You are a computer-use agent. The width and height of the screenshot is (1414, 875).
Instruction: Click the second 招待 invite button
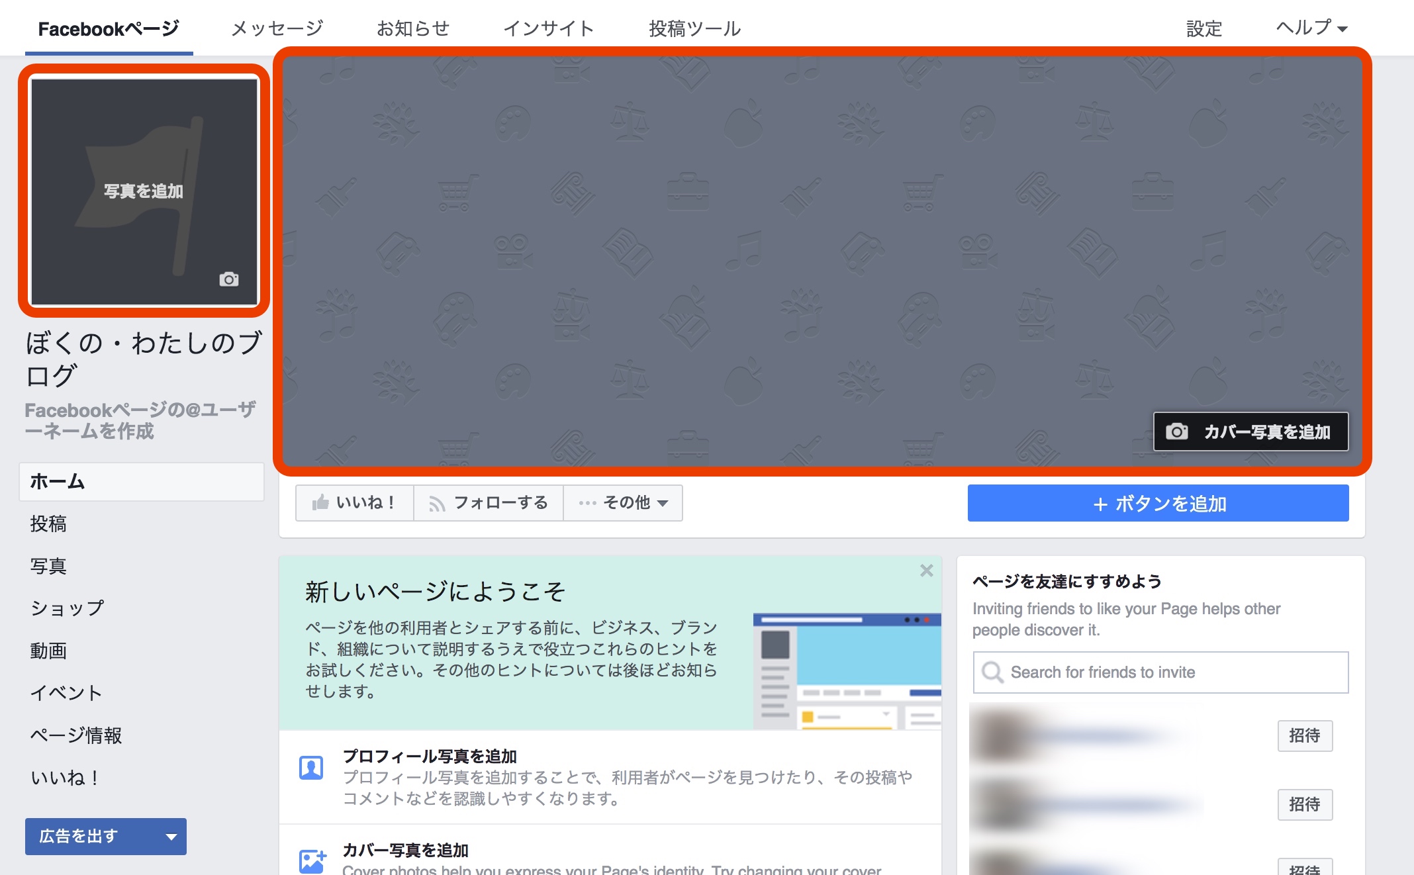tap(1305, 804)
